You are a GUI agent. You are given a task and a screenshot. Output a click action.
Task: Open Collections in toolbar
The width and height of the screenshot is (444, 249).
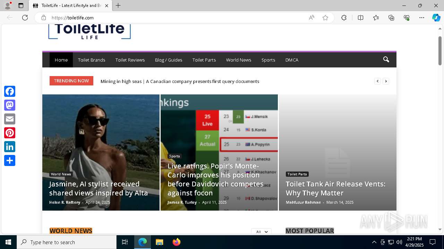tap(391, 18)
